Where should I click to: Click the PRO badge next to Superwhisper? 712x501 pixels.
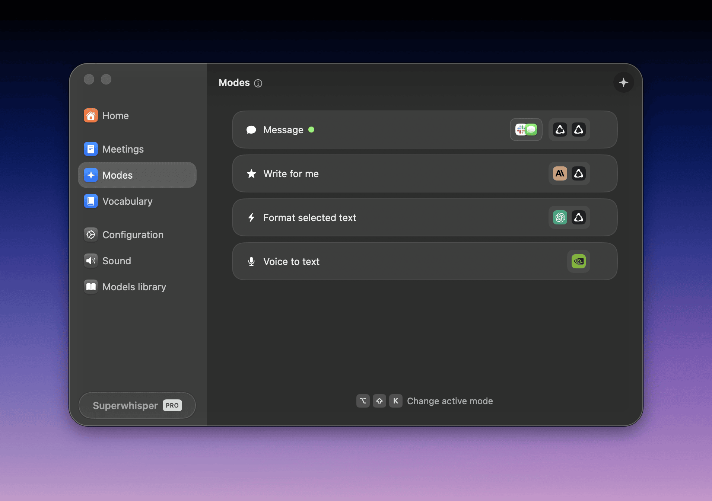coord(172,405)
